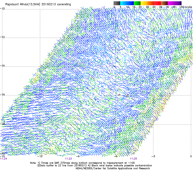Screen dimensions: 193x170
Task: Click the '20' label under the color bar
Action: (x=140, y=7)
